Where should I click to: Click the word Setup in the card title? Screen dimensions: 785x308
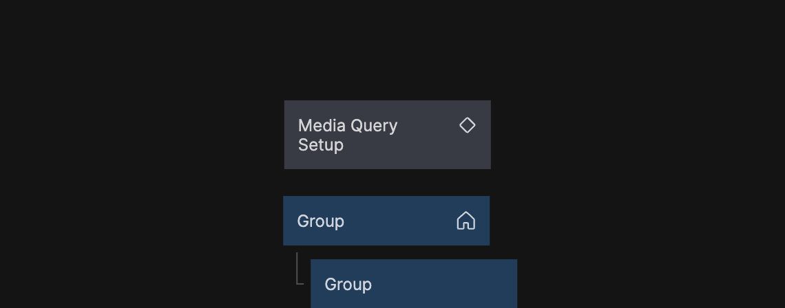[320, 145]
